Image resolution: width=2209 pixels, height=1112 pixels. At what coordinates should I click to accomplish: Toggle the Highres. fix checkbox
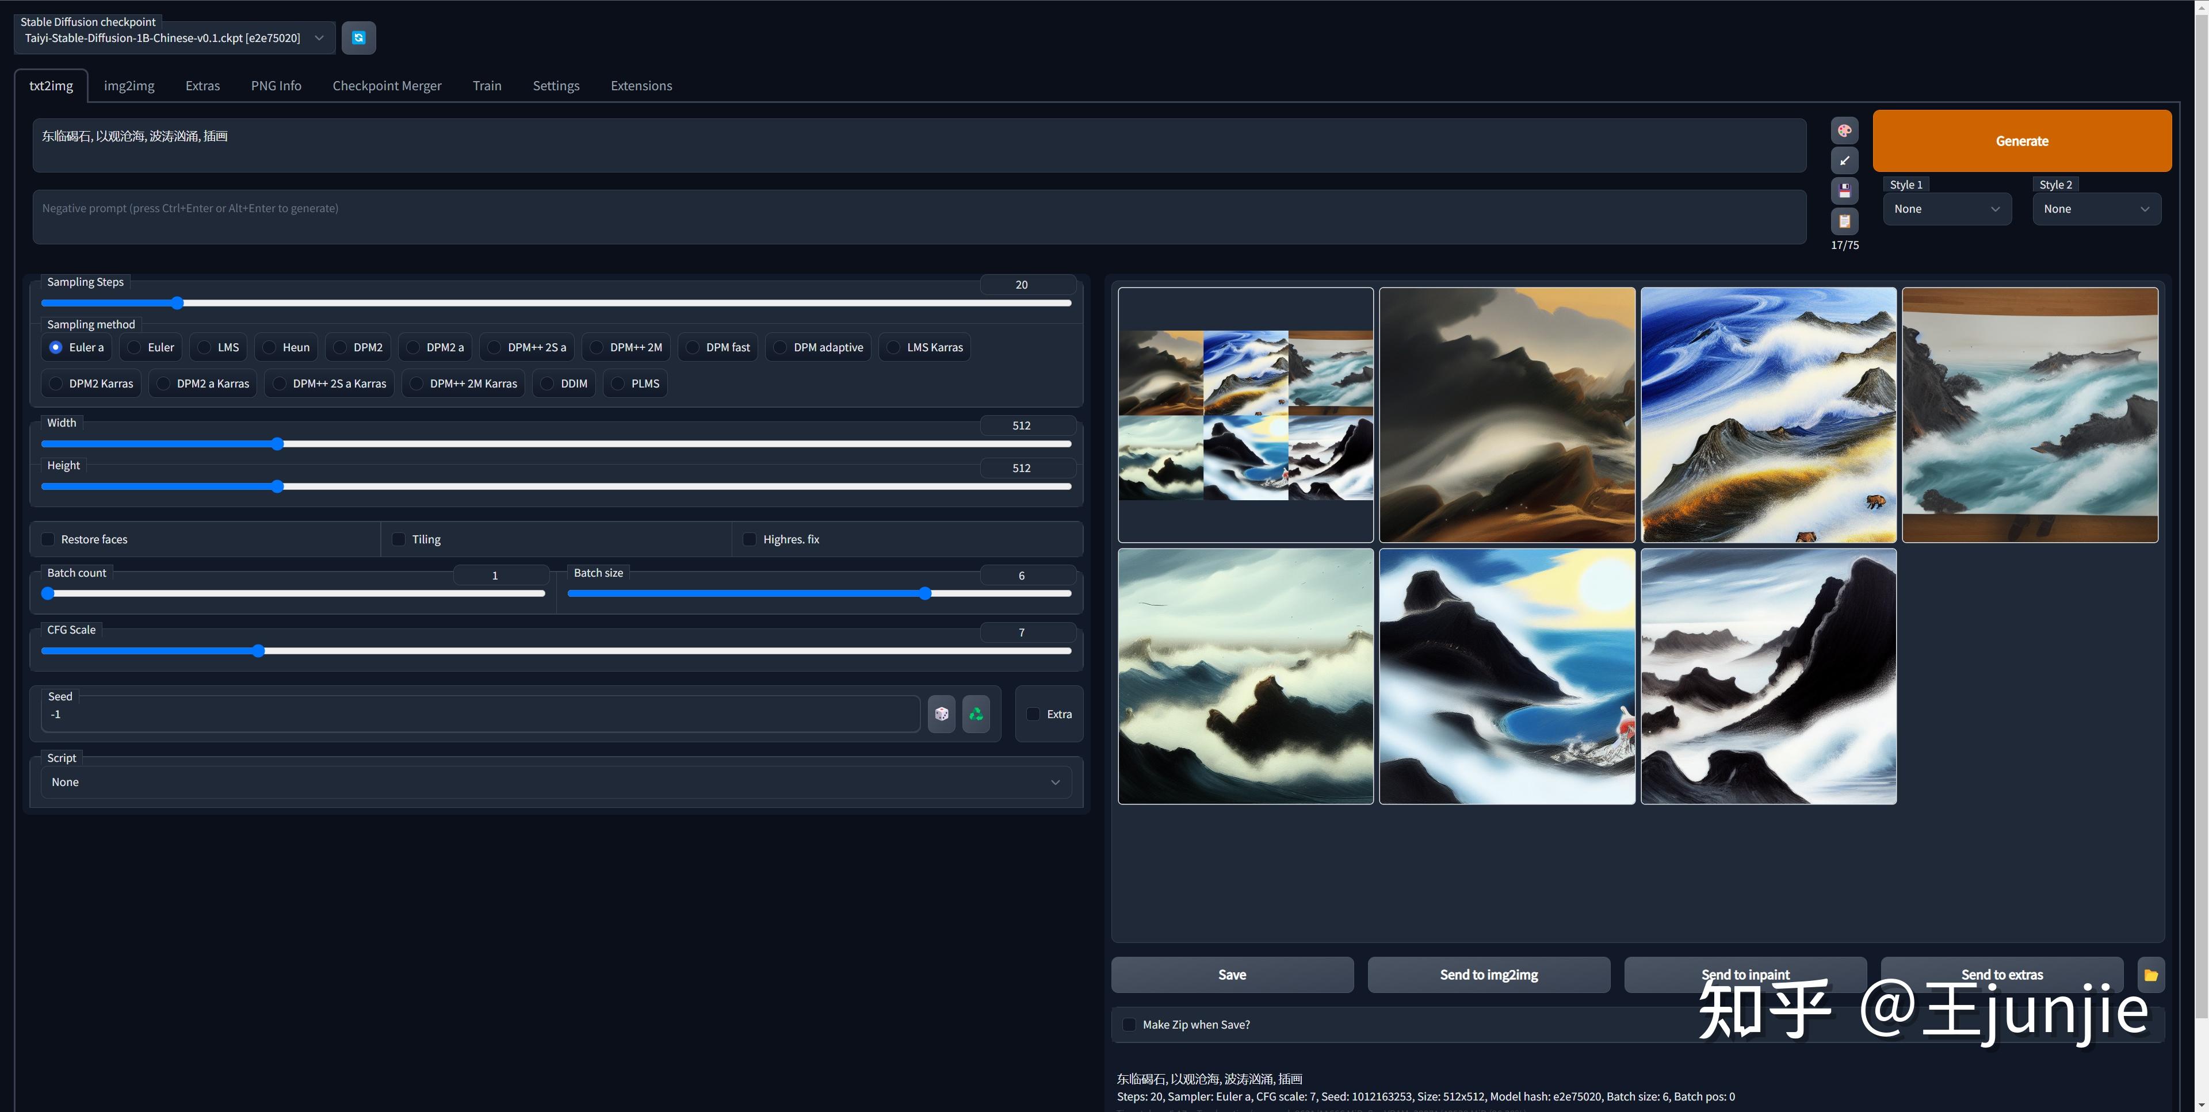click(750, 539)
